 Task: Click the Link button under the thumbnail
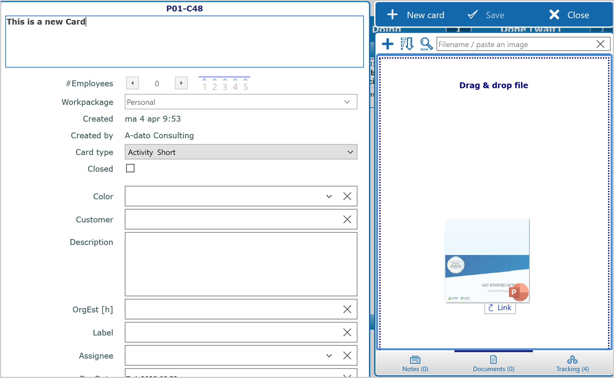(500, 308)
